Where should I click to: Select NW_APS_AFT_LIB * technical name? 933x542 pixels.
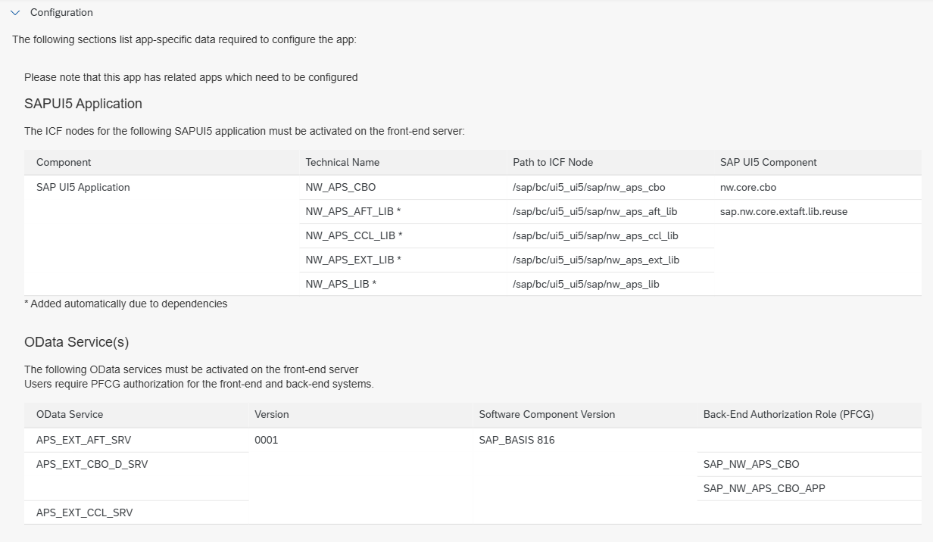coord(354,211)
